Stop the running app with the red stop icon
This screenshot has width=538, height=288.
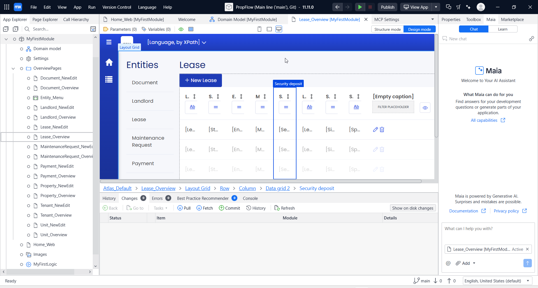click(370, 7)
